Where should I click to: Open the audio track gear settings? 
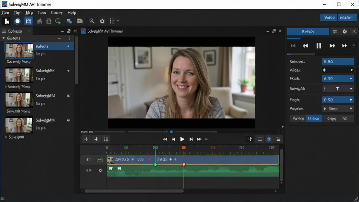click(101, 170)
